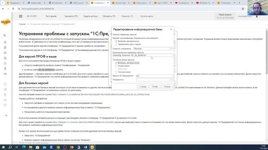Click the 'Готово' button

coord(155,87)
